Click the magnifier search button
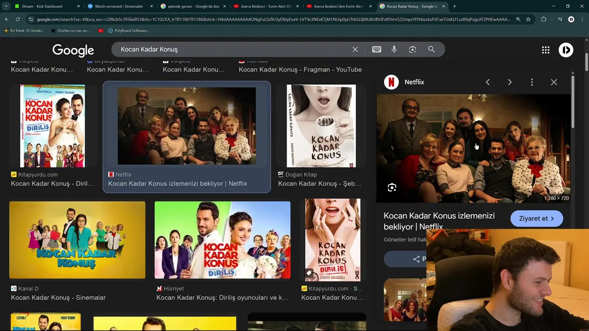This screenshot has height=331, width=589. click(x=431, y=49)
